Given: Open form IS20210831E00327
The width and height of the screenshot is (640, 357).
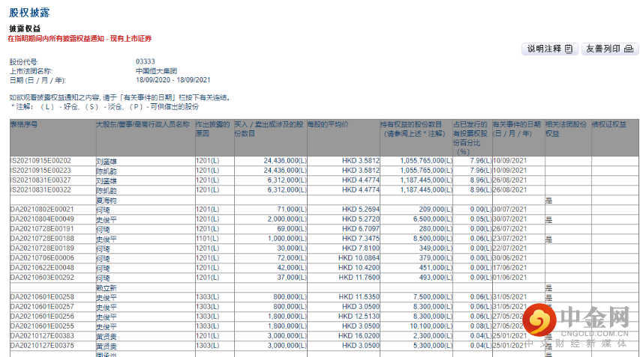Looking at the screenshot, I should (41, 180).
